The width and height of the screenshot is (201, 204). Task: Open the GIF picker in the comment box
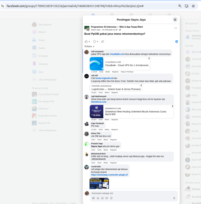click(107, 198)
